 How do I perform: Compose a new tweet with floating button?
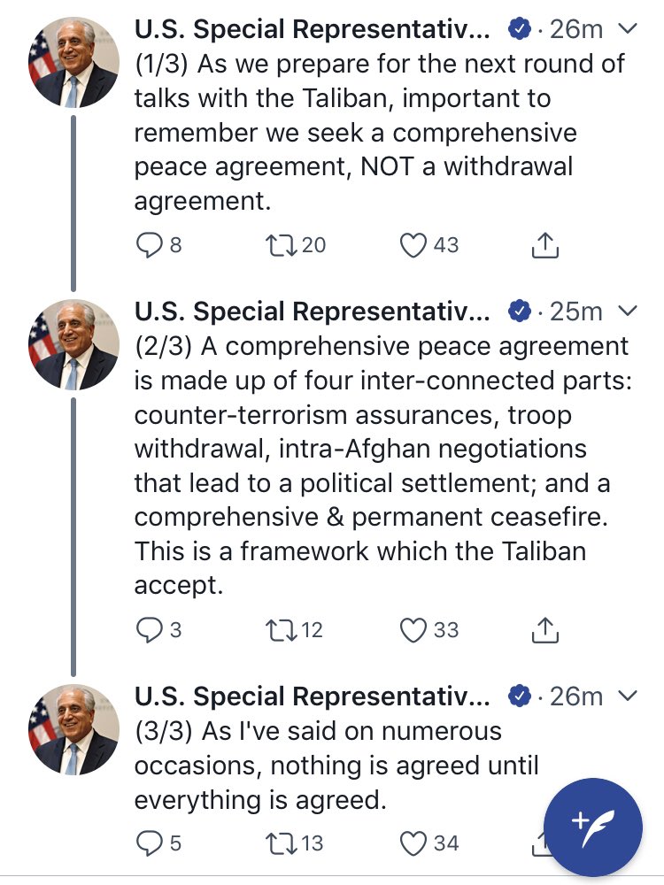(593, 826)
